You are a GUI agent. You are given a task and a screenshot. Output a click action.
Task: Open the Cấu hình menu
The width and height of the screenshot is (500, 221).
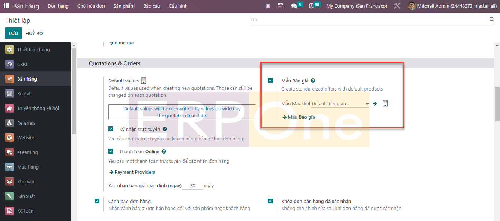pyautogui.click(x=178, y=6)
